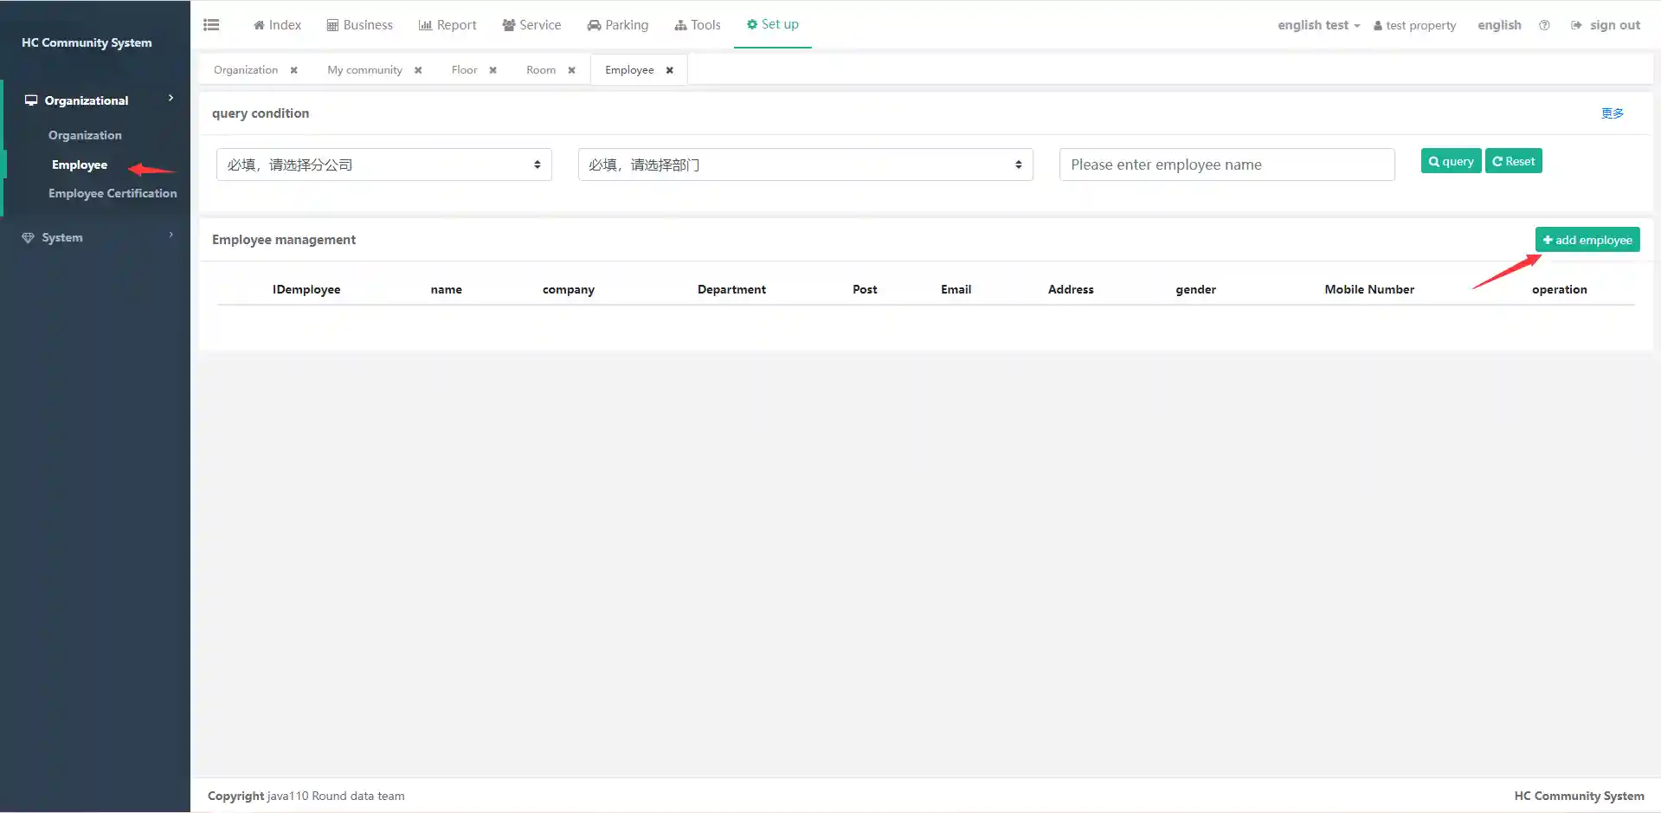Image resolution: width=1661 pixels, height=813 pixels.
Task: Collapse the Organizational sidebar section
Action: point(95,100)
